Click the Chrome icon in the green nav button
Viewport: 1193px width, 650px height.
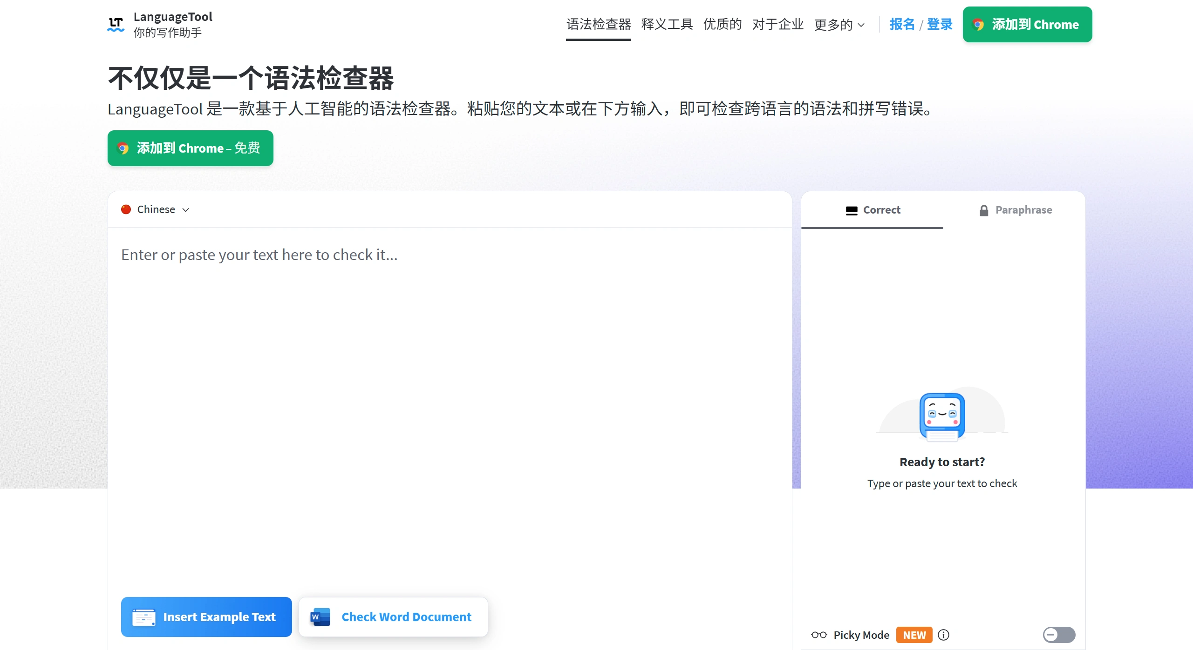[978, 24]
